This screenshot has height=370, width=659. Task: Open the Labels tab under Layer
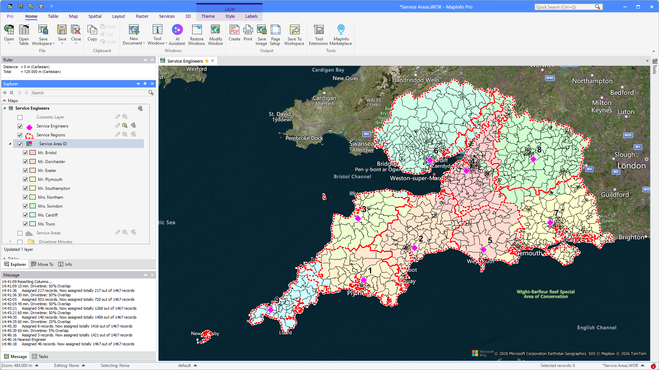251,16
